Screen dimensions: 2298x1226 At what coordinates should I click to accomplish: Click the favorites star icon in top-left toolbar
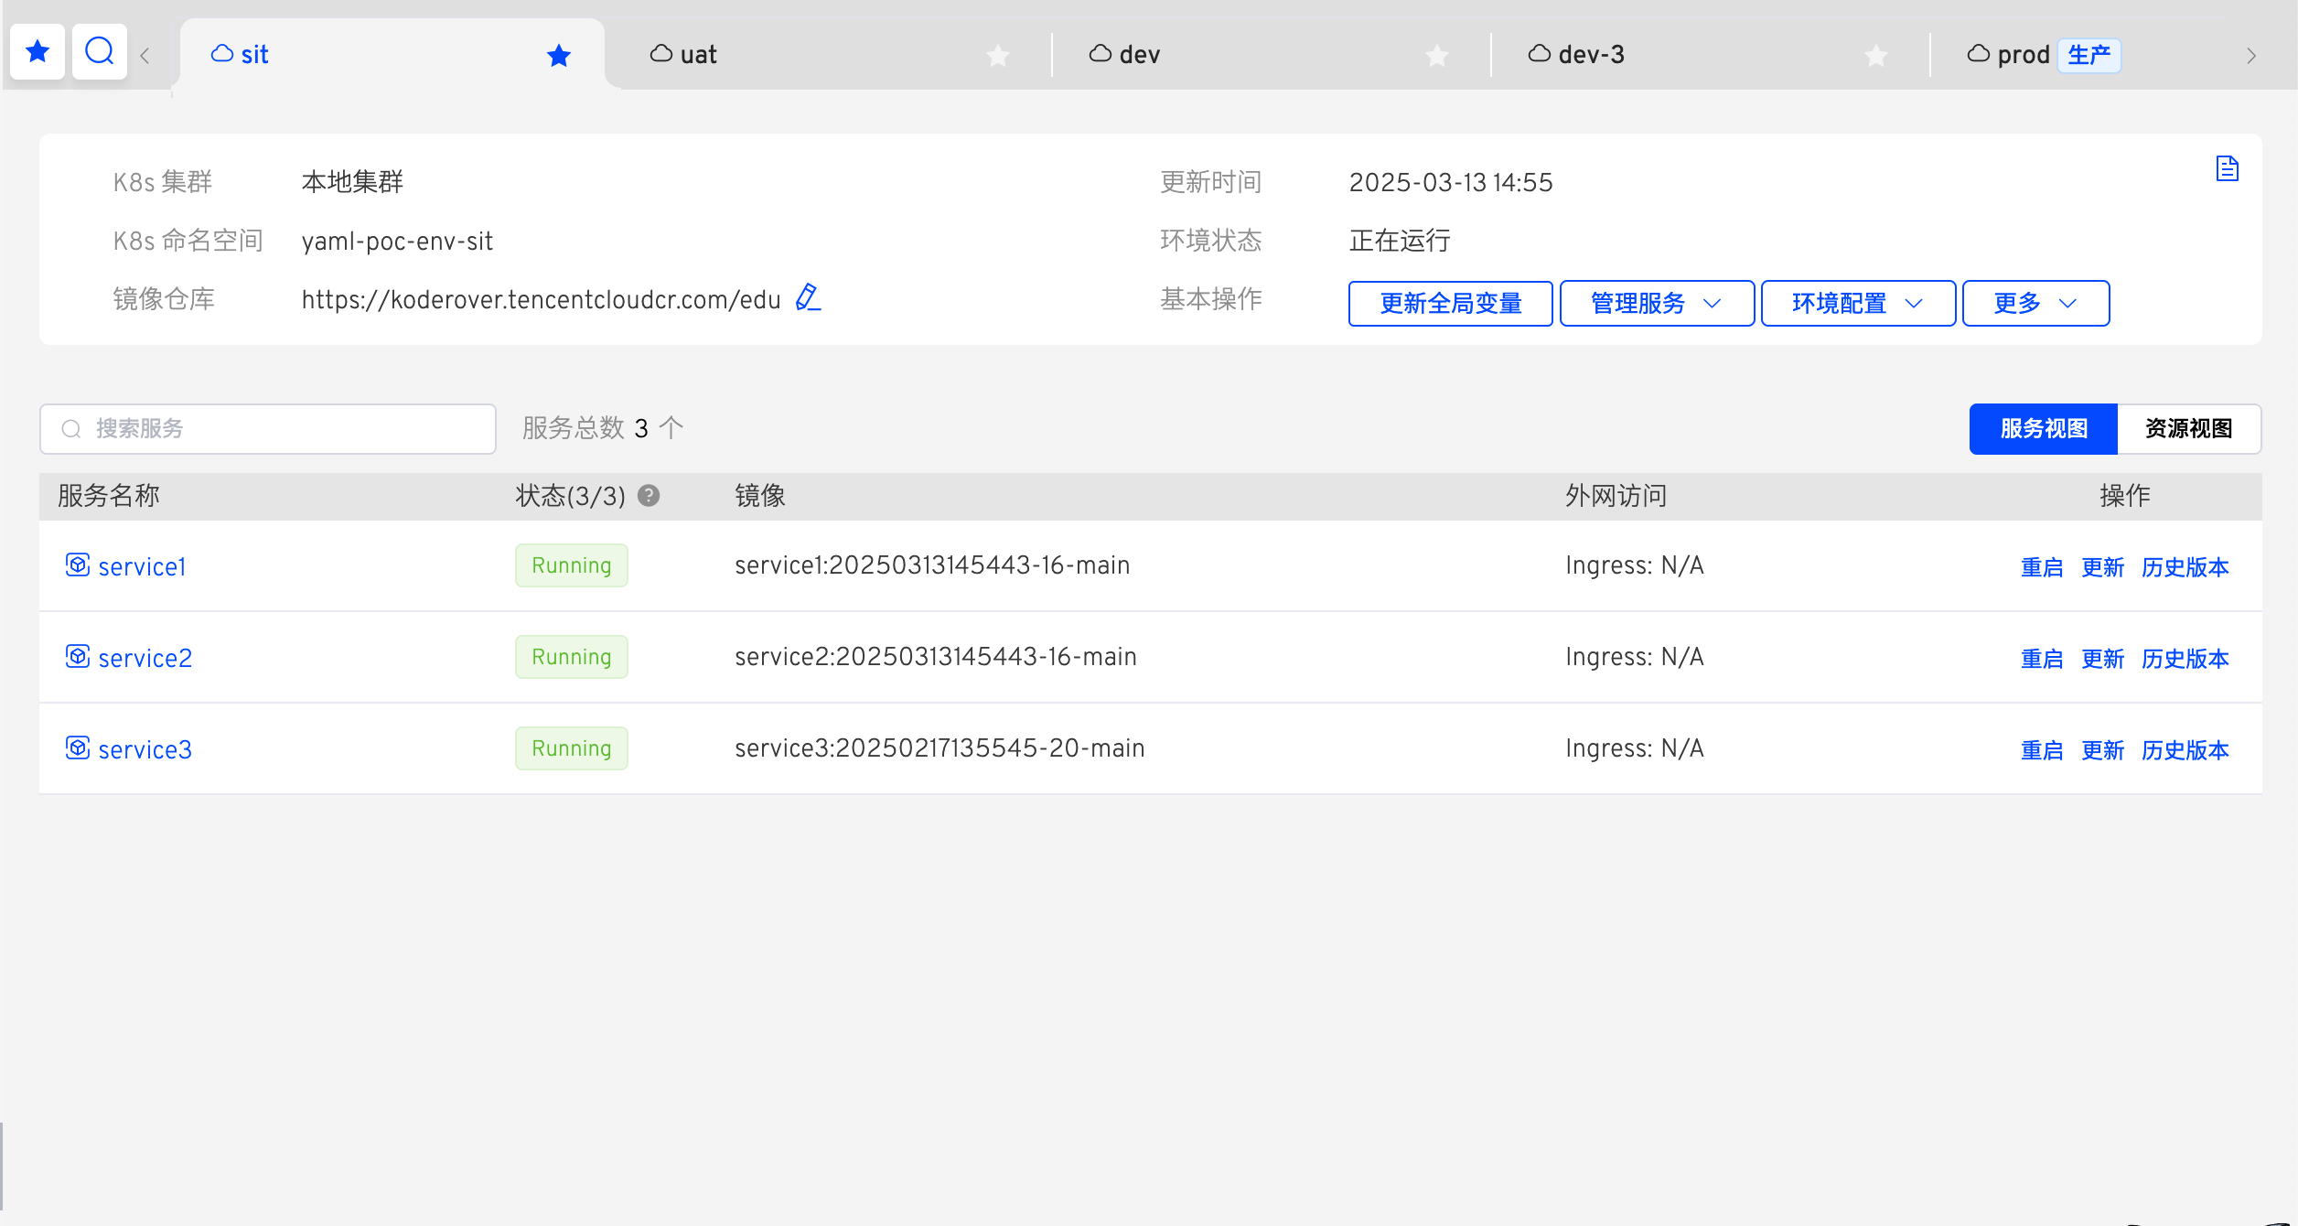tap(38, 52)
